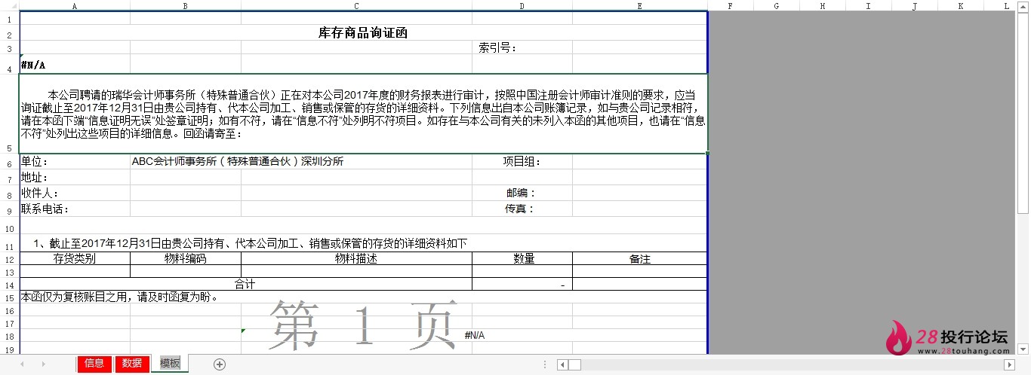
Task: Add a new sheet with the plus button
Action: pos(220,364)
